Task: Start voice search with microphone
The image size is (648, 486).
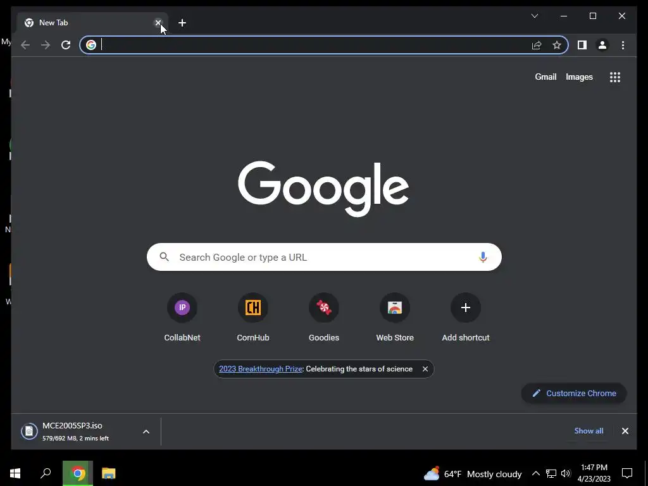Action: [483, 257]
